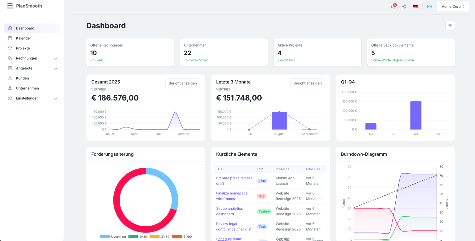Screen dimensions: 475x241
Task: Toggle the Upcoming legend color swatch
Action: tap(104, 237)
